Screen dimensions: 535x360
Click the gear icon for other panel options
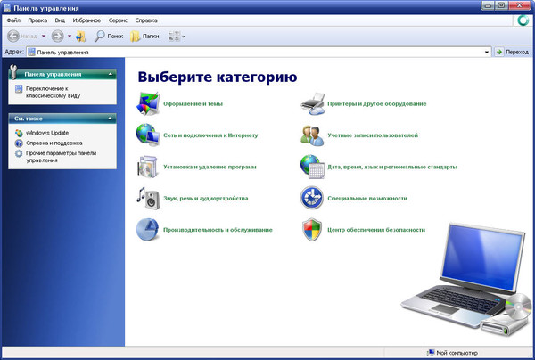pos(19,153)
